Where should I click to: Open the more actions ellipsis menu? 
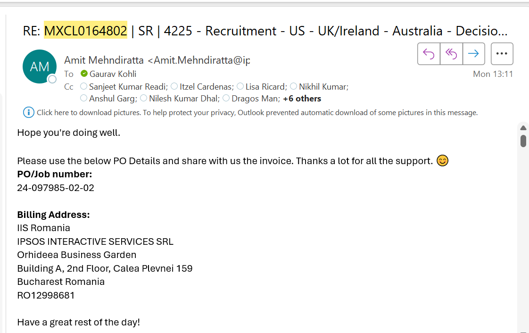pos(502,54)
